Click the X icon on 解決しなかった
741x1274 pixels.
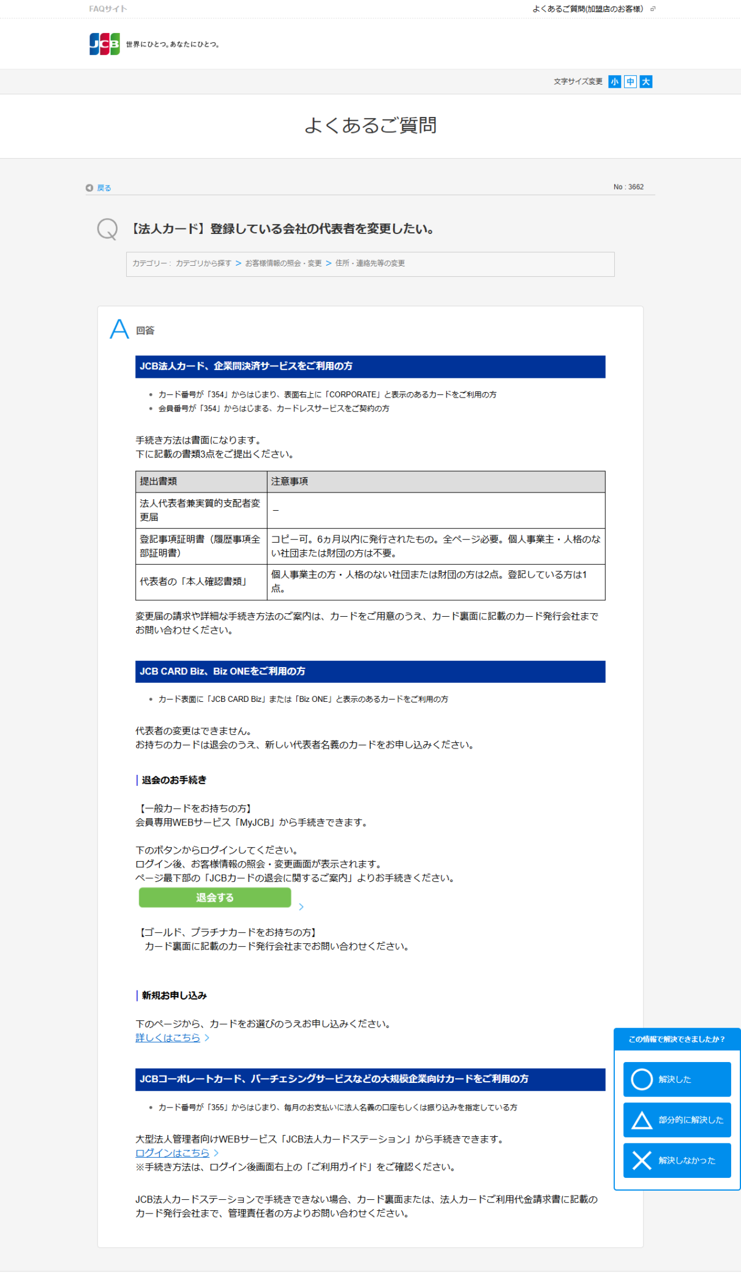point(642,1160)
